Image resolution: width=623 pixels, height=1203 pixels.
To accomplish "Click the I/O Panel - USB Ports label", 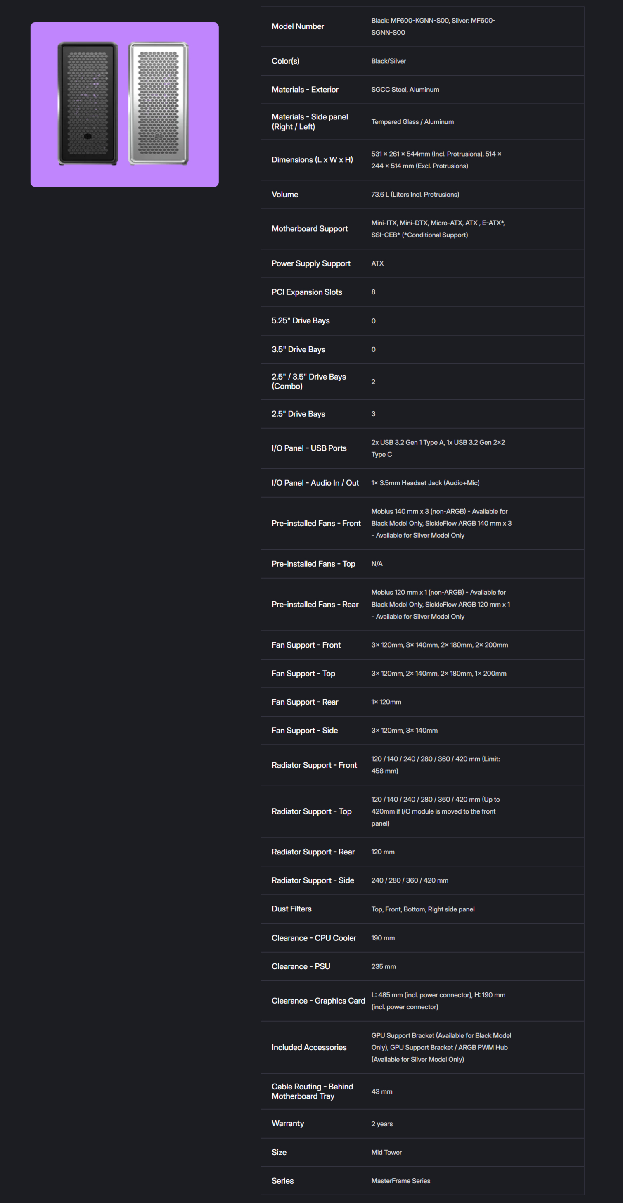I will point(309,448).
